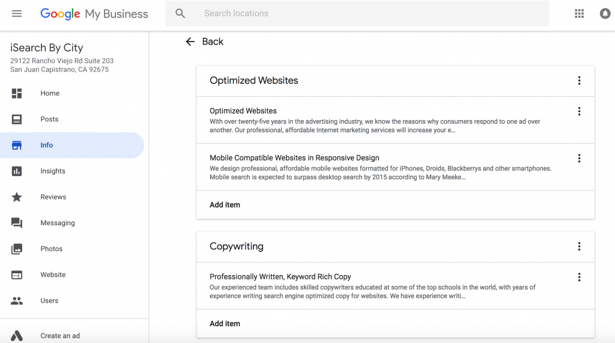Open options for Optimized Websites section header
Image resolution: width=615 pixels, height=343 pixels.
579,80
